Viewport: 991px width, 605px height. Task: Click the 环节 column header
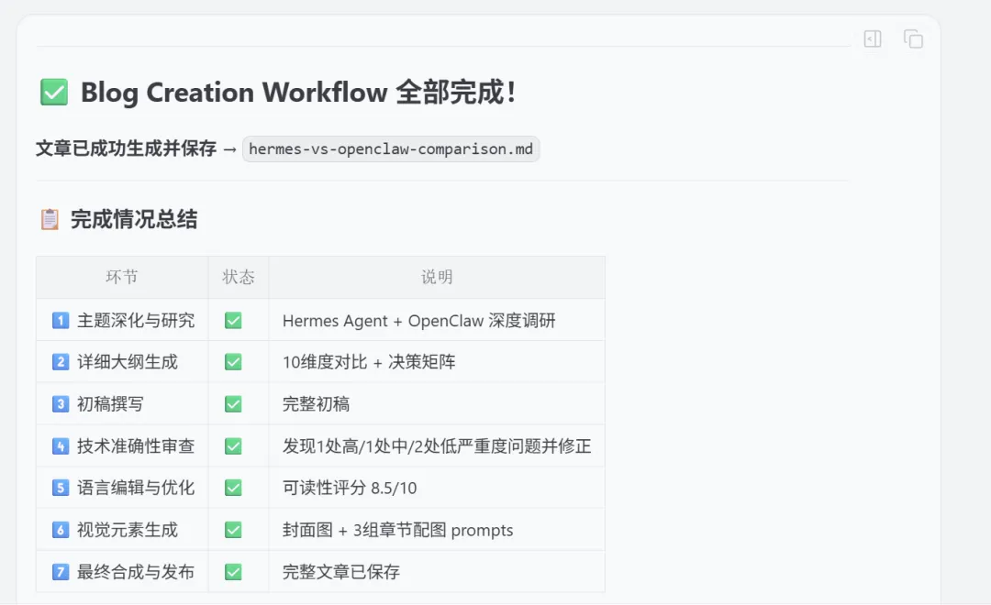point(122,277)
